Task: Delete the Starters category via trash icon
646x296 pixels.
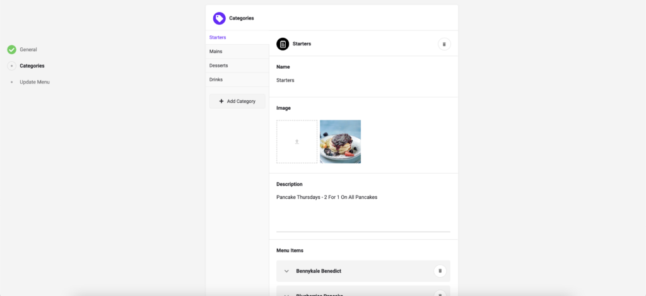Action: (x=444, y=44)
